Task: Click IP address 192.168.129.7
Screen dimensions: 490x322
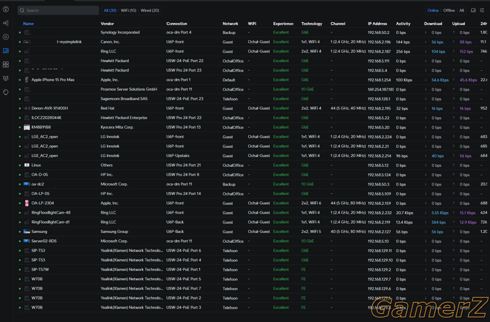Action: pyautogui.click(x=379, y=279)
